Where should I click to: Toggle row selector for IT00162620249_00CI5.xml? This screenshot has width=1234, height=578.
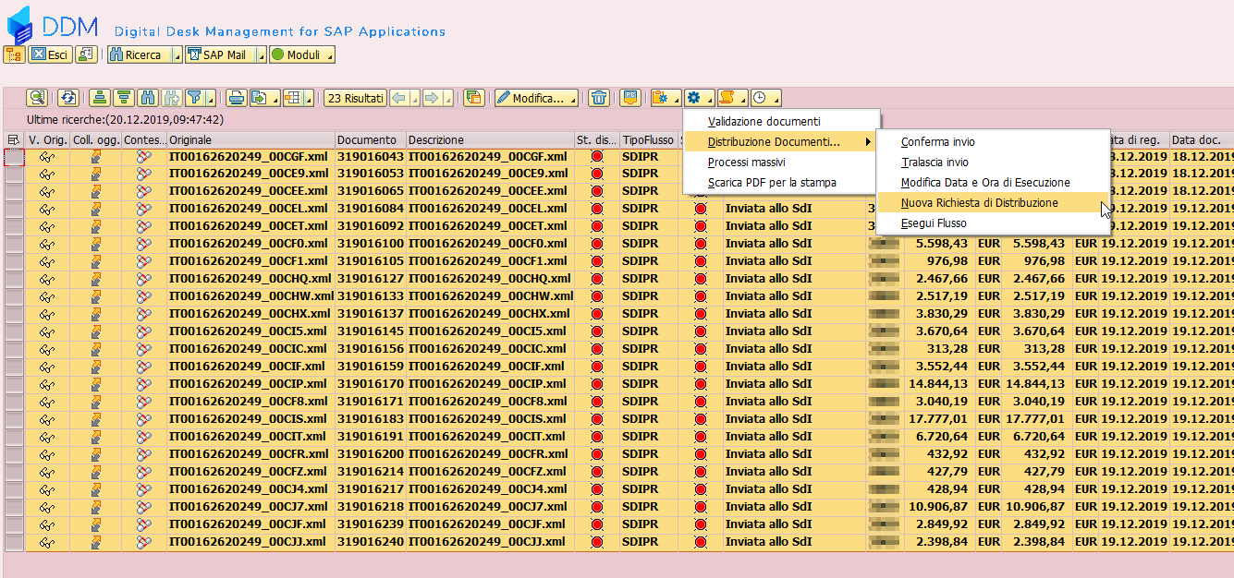coord(14,331)
